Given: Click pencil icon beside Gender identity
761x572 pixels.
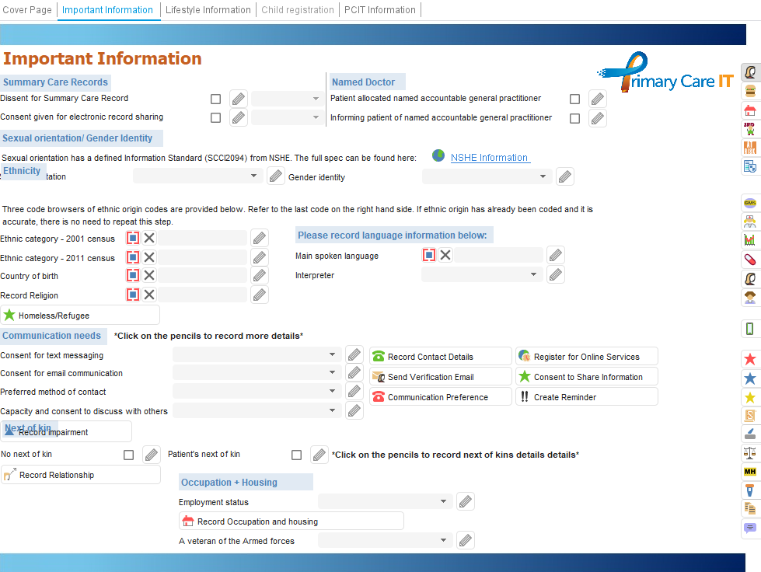Looking at the screenshot, I should (x=565, y=176).
